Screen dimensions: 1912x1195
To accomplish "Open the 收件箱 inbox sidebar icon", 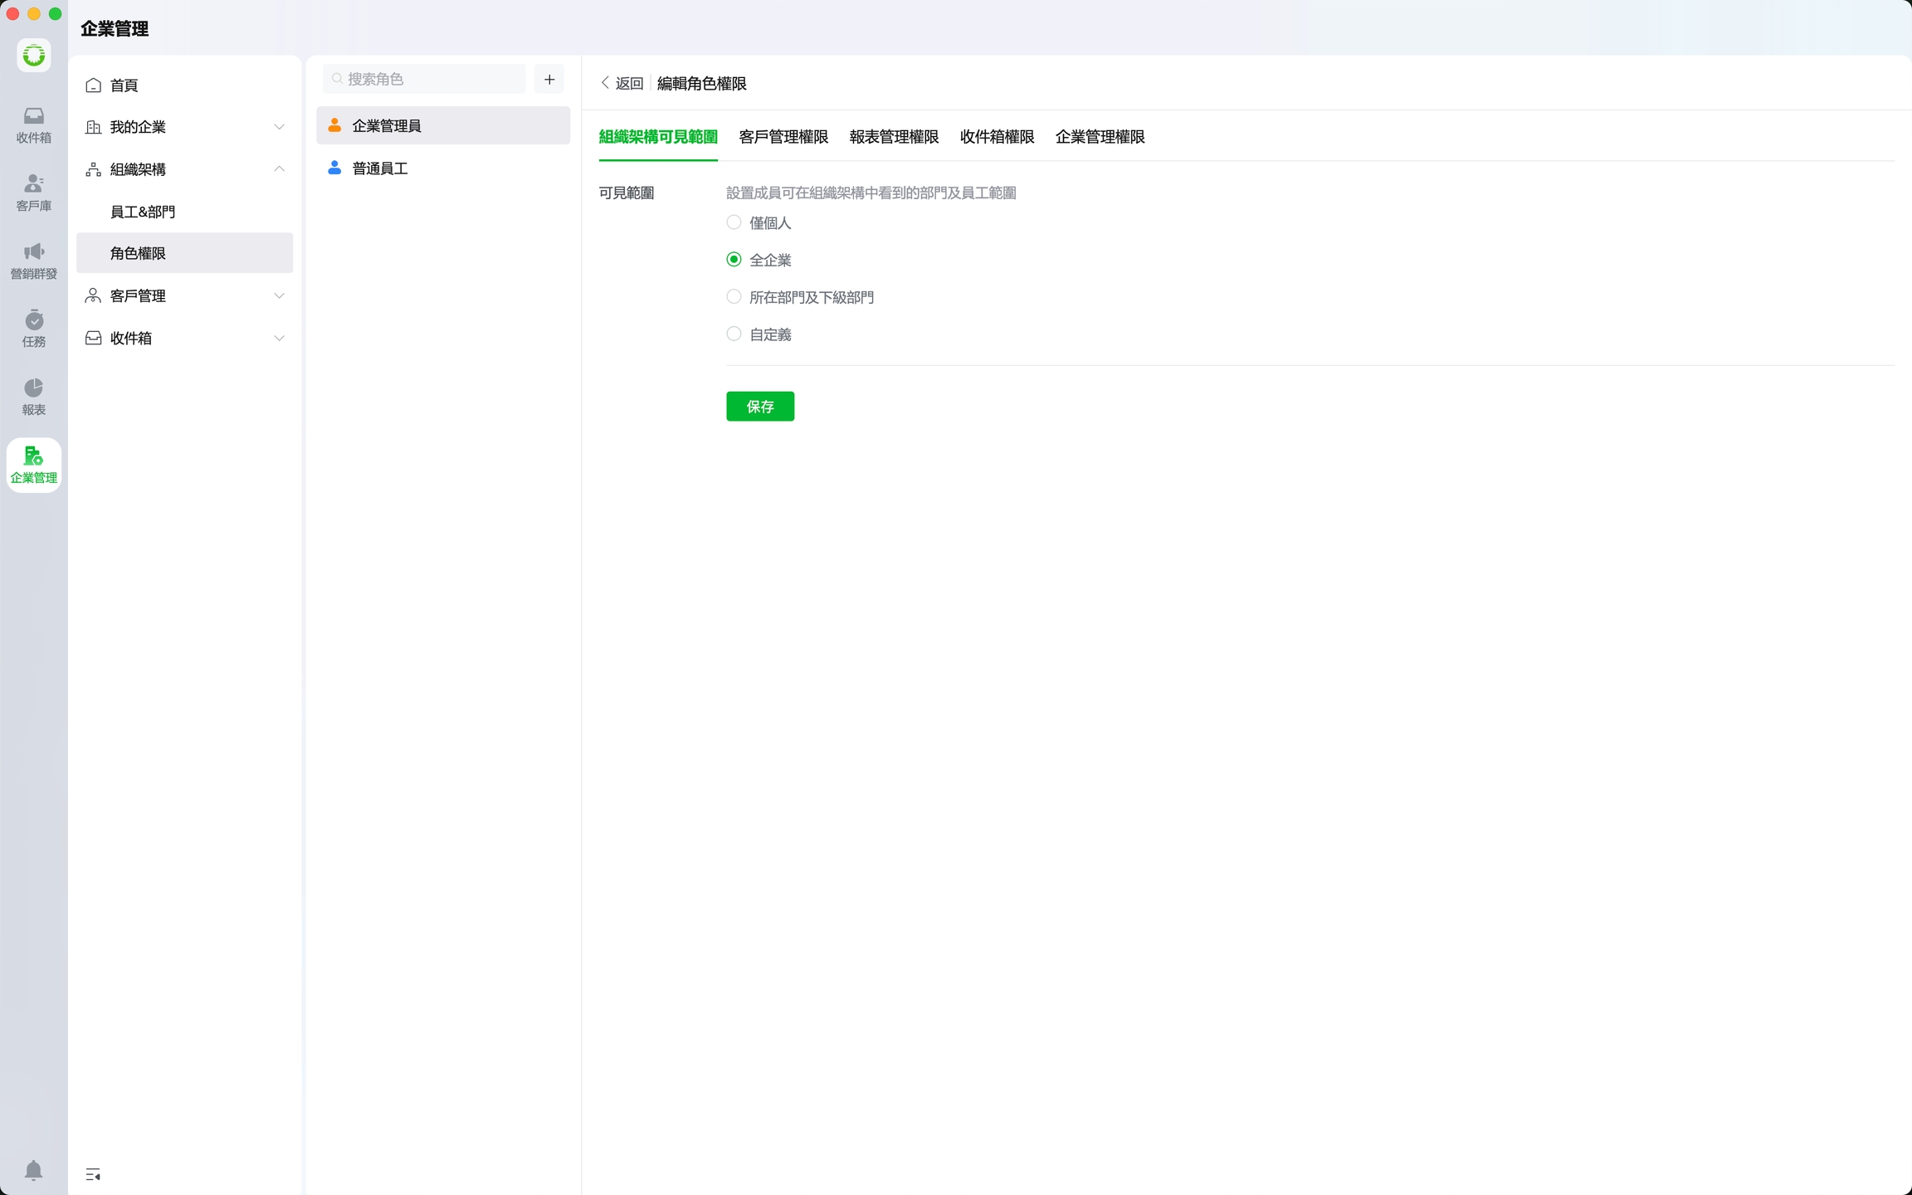I will (33, 124).
